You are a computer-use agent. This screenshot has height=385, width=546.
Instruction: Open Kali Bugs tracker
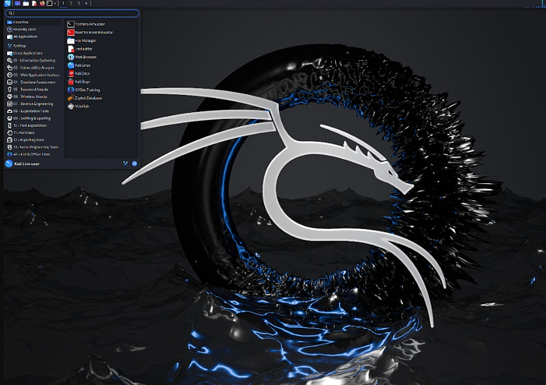coord(101,82)
